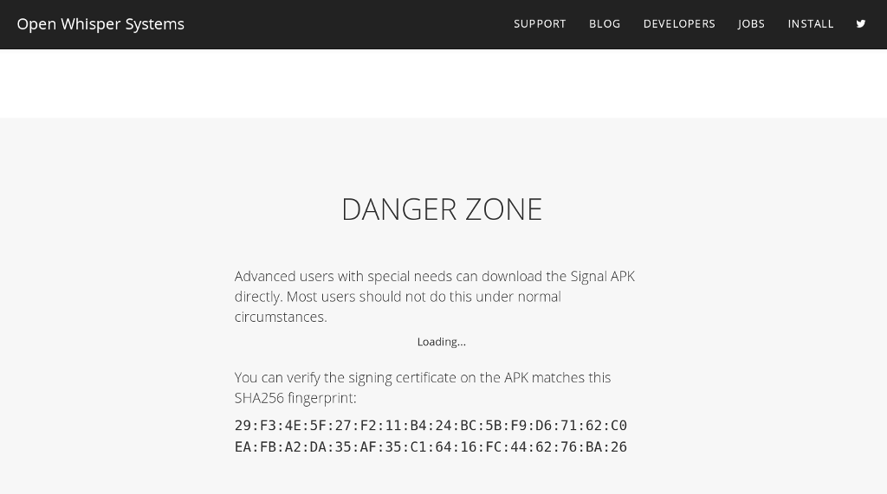This screenshot has width=887, height=494.
Task: Click the 'SHA256 fingerprint:' text
Action: coord(295,398)
